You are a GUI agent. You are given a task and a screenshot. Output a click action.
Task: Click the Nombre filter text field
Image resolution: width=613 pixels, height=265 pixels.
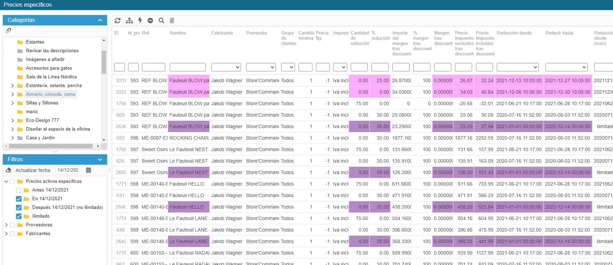(188, 67)
